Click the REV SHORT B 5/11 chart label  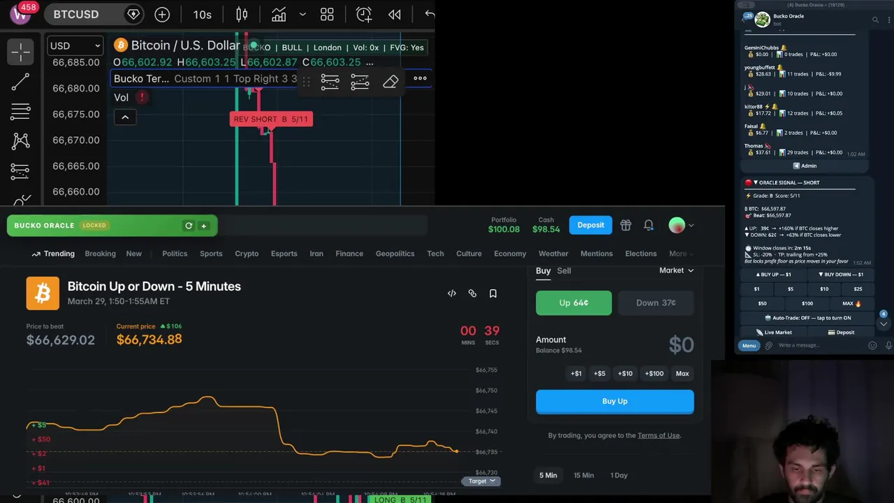(x=271, y=119)
